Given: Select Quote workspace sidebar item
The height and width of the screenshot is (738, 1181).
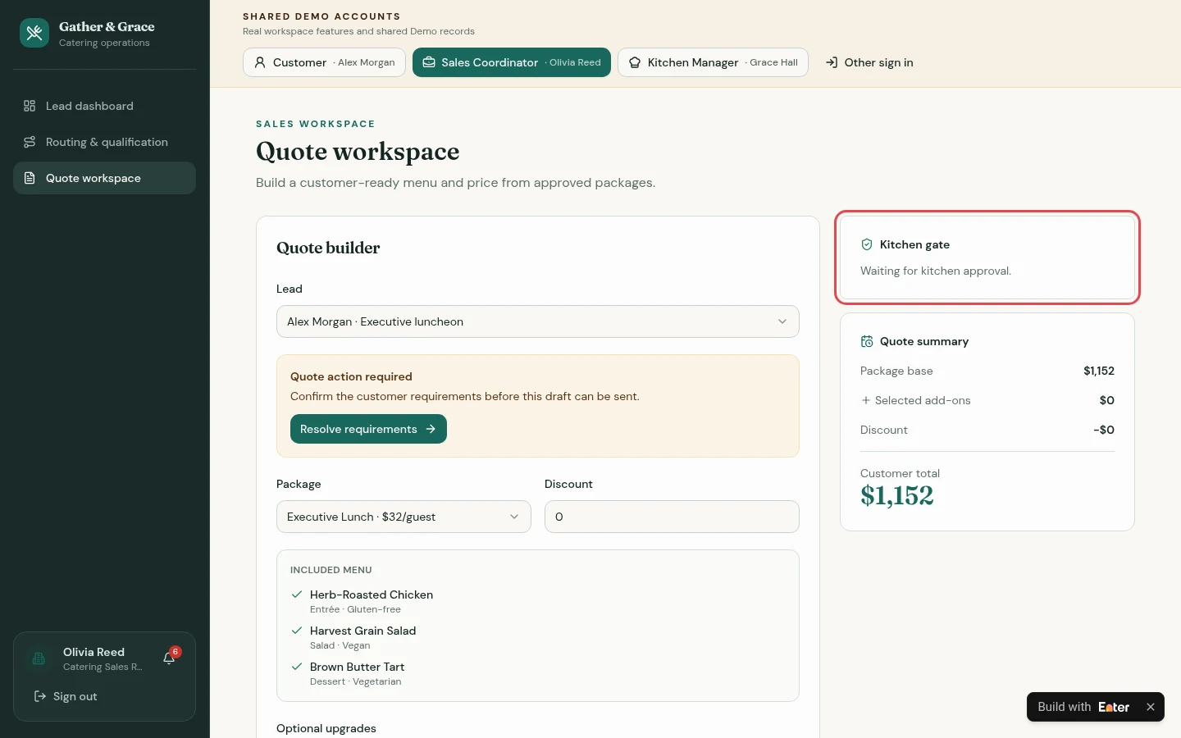Looking at the screenshot, I should 104,178.
